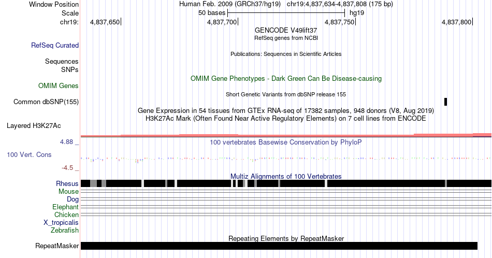This screenshot has width=492, height=258.
Task: Click the 50 bases scale bar
Action: click(x=286, y=13)
